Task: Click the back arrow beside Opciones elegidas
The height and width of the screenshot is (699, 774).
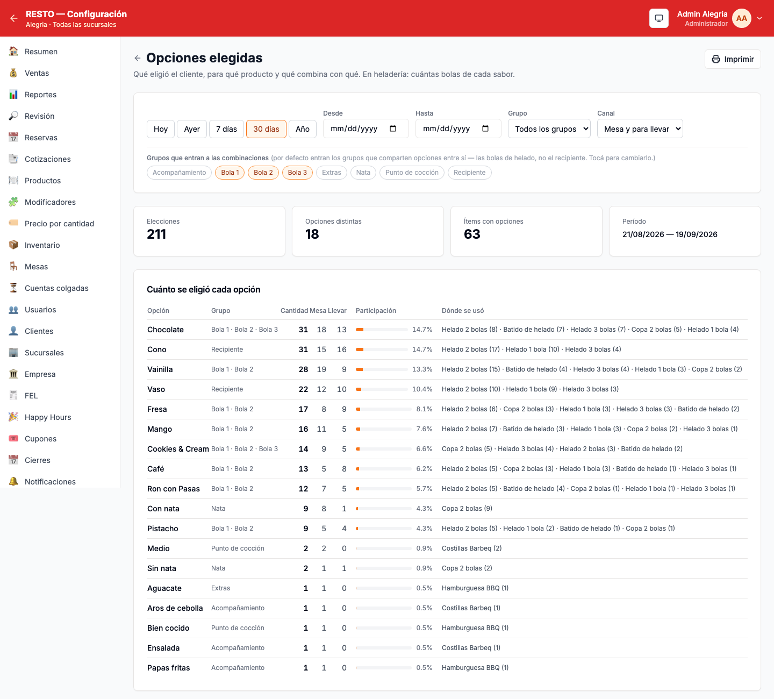Action: pos(138,58)
